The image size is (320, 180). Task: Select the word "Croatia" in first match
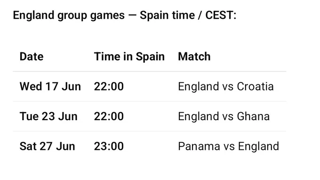[256, 86]
